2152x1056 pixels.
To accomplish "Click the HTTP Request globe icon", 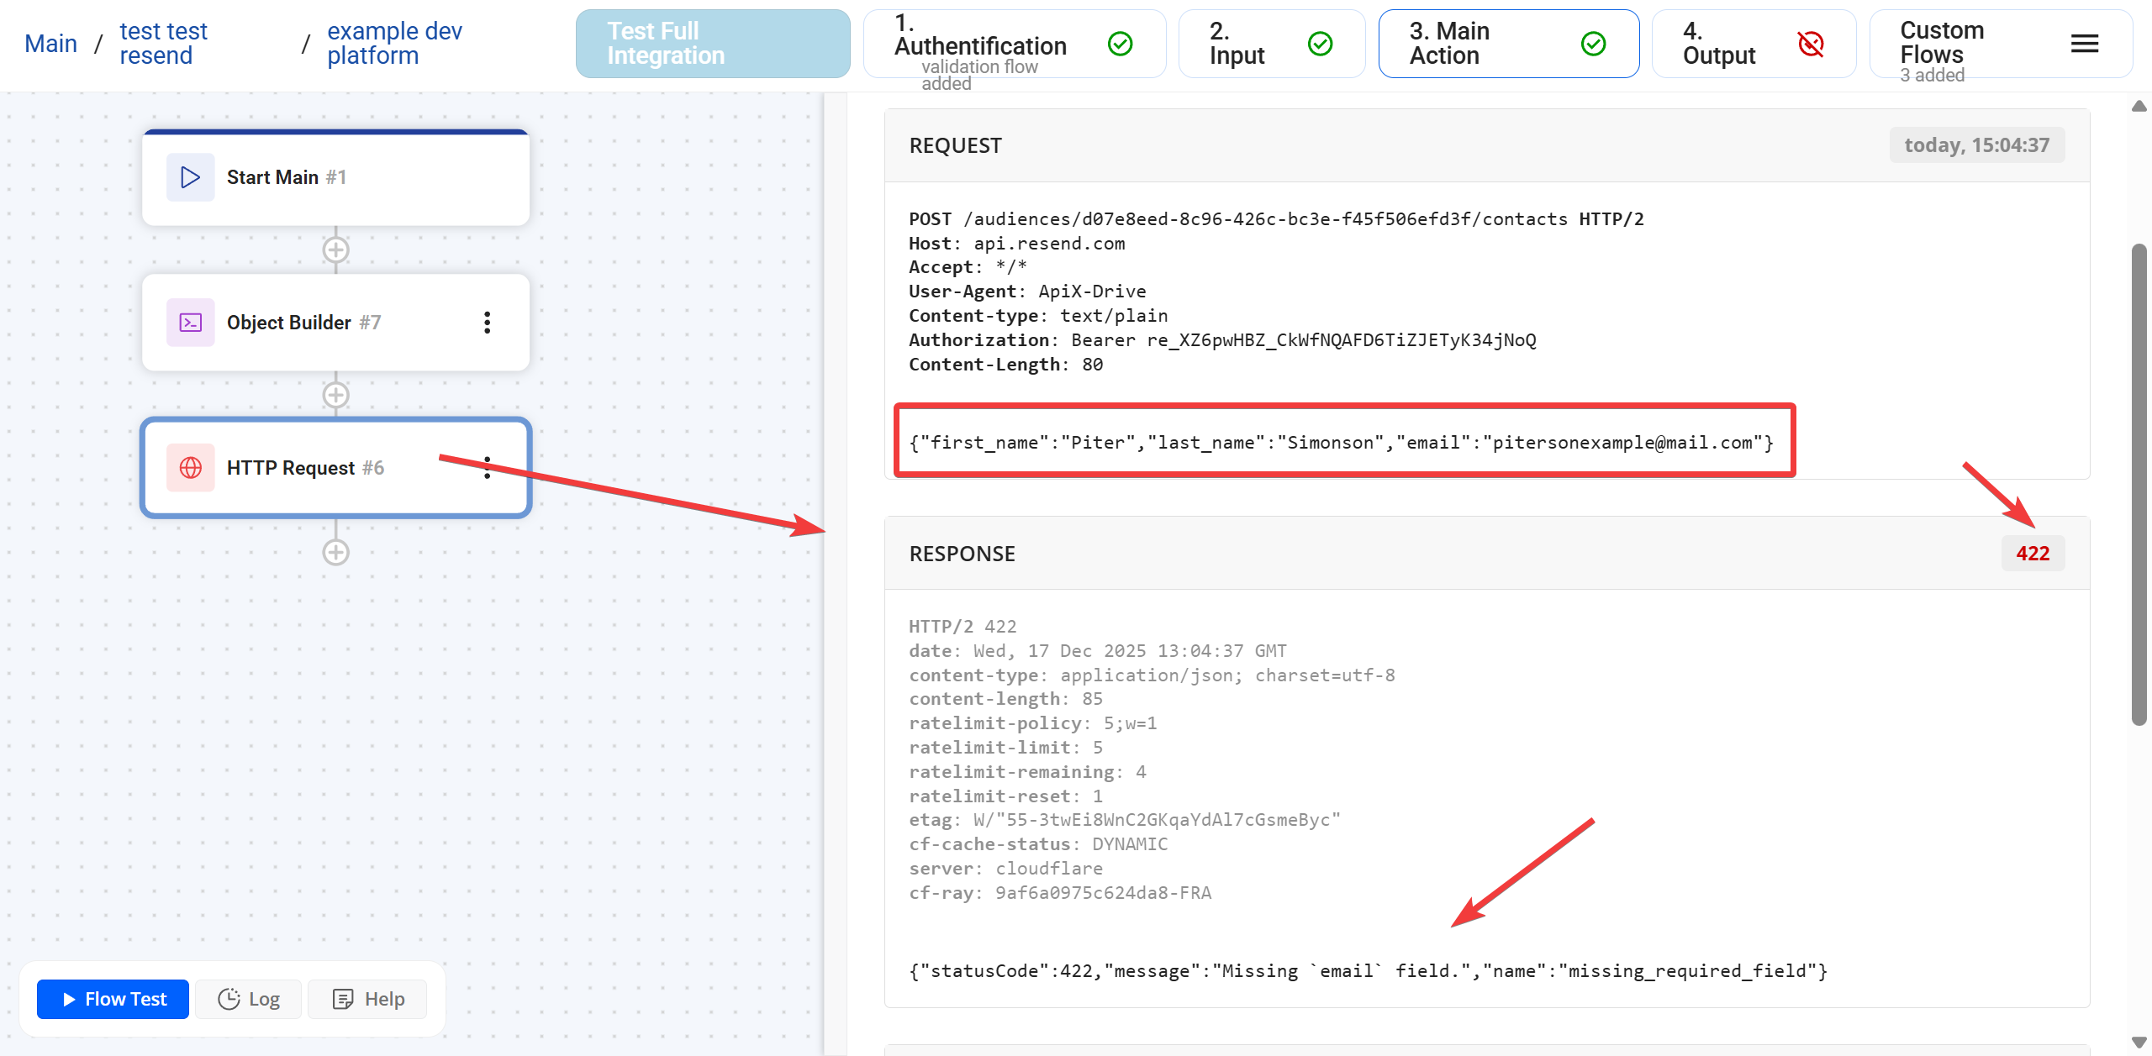I will coord(190,467).
